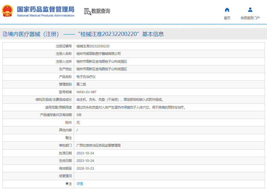
Task: Click the slash in 其他内容 row
Action: pos(77,130)
